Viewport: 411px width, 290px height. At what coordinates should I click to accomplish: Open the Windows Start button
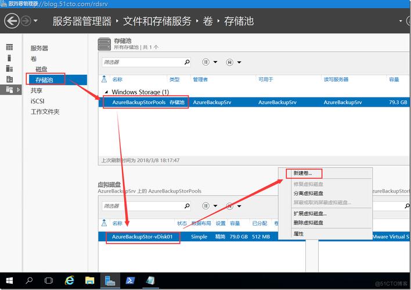(9, 281)
